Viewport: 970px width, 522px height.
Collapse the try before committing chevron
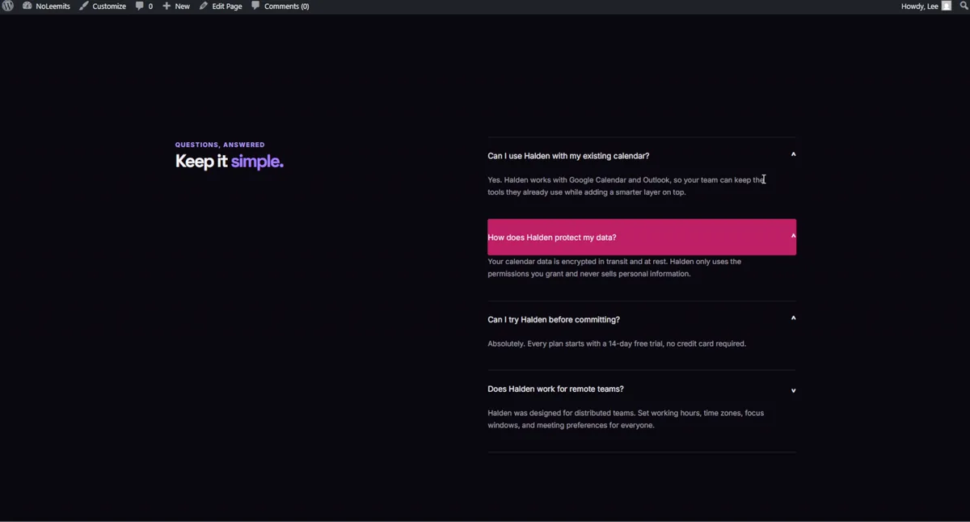[793, 318]
